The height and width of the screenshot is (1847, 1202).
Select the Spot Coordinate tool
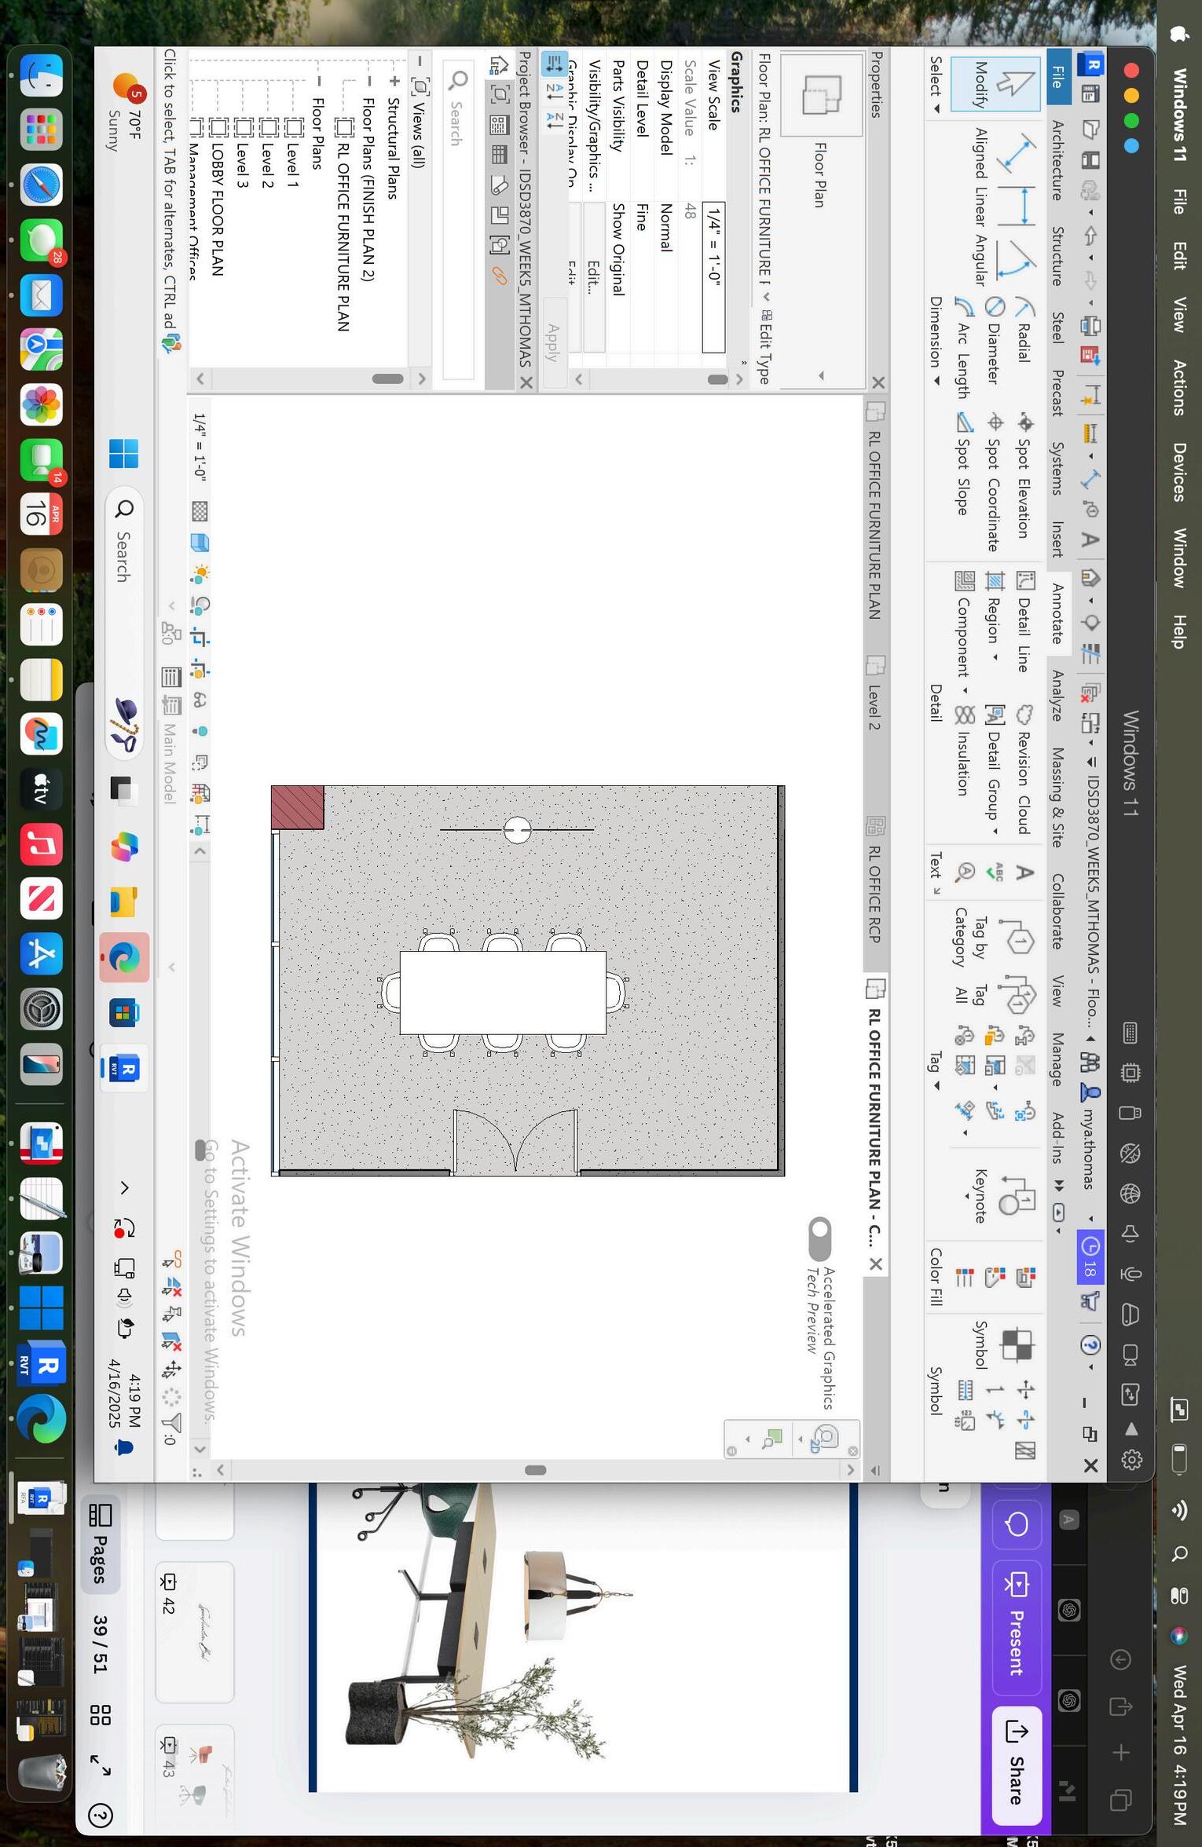994,481
